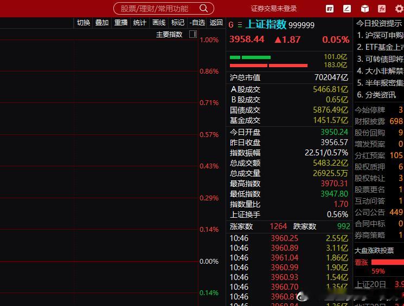Open 分类资讯 investment tip item 6
This screenshot has height=306, width=404.
[376, 95]
